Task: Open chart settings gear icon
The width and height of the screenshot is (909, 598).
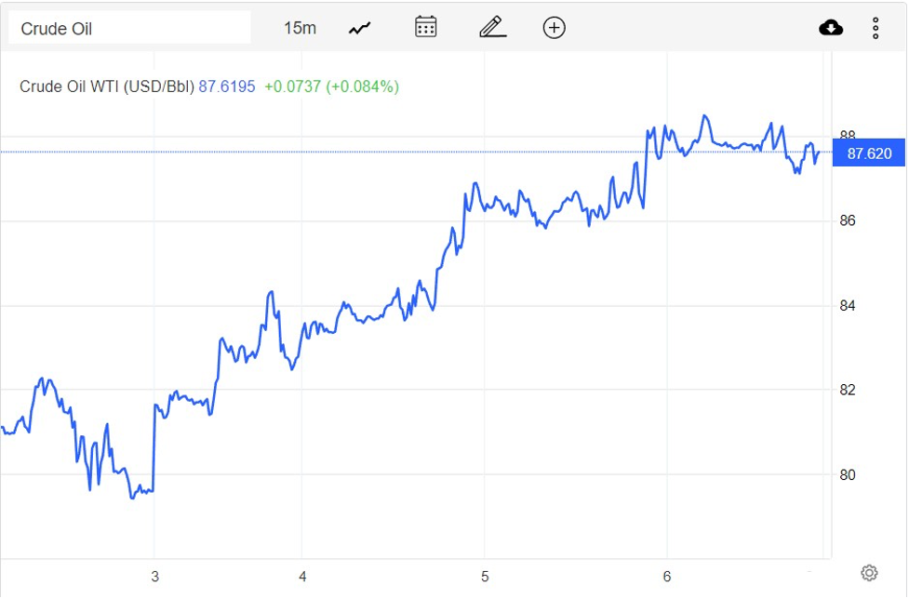Action: pyautogui.click(x=869, y=572)
